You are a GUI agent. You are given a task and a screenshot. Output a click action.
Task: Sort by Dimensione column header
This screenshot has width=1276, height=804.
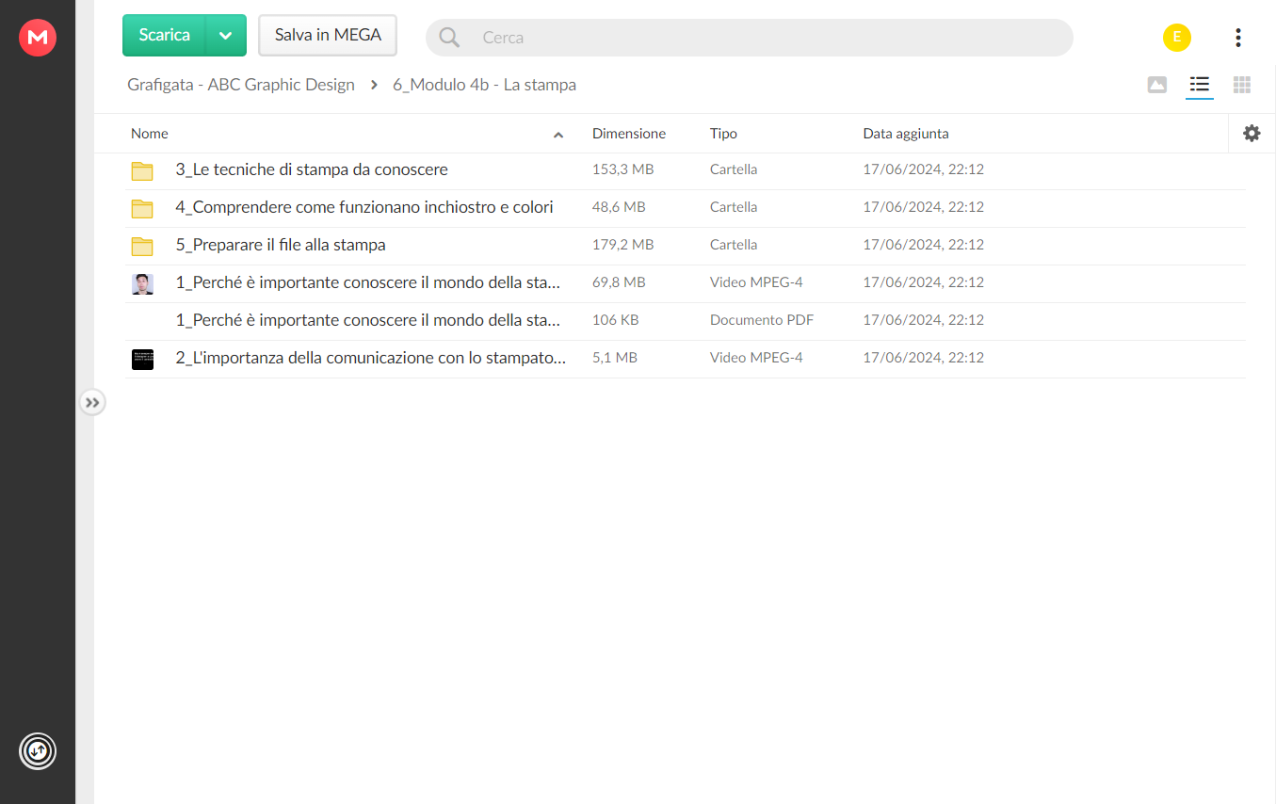(629, 134)
